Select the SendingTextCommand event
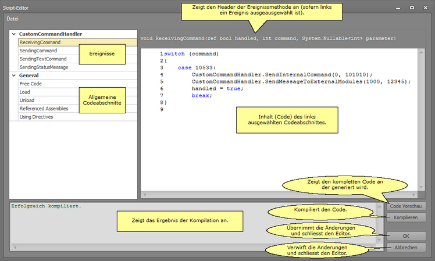Screen dimensions: 435x261 (x=78, y=59)
